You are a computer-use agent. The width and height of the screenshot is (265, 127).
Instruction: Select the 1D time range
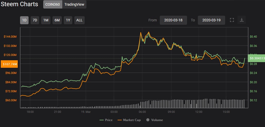tap(24, 20)
